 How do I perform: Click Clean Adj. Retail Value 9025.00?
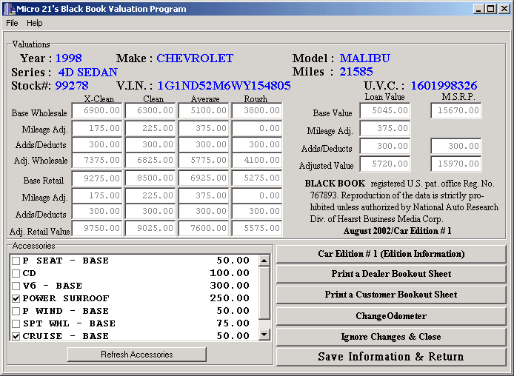[x=150, y=228]
